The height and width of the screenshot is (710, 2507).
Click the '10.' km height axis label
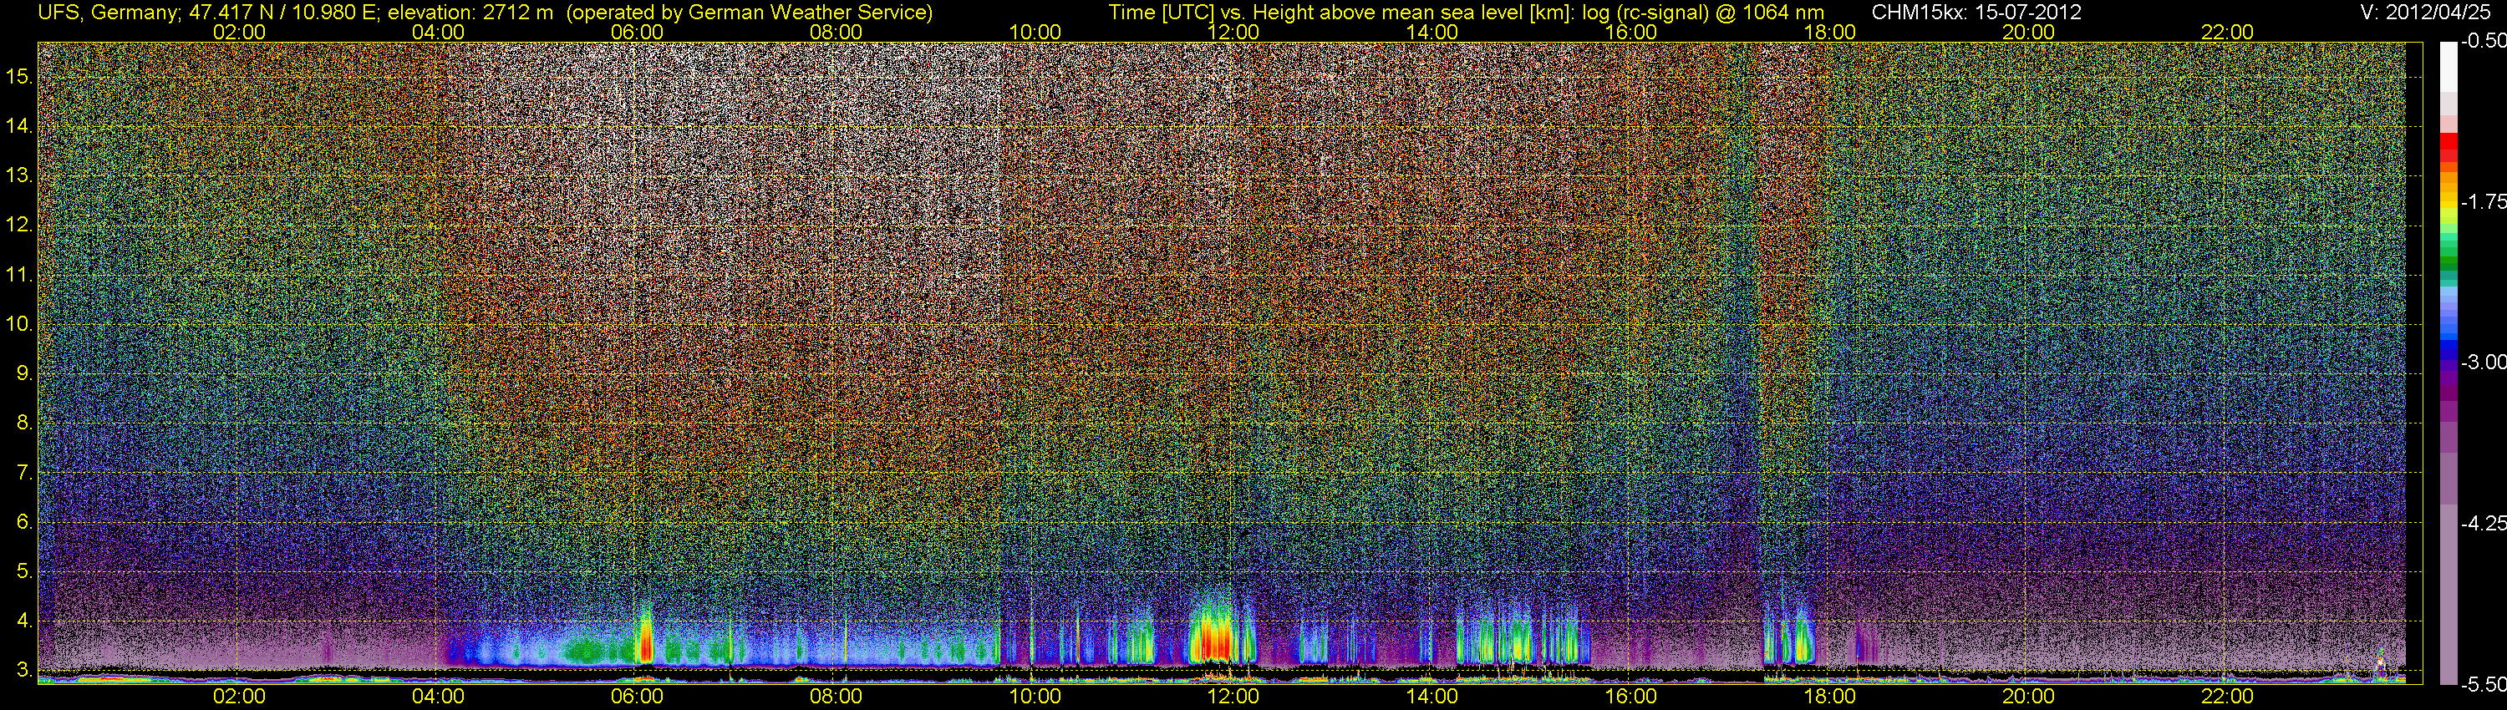20,324
